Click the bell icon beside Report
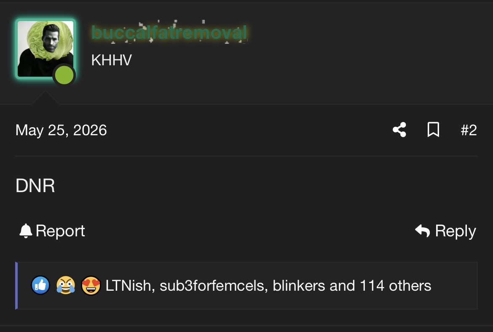This screenshot has width=493, height=332. click(26, 231)
